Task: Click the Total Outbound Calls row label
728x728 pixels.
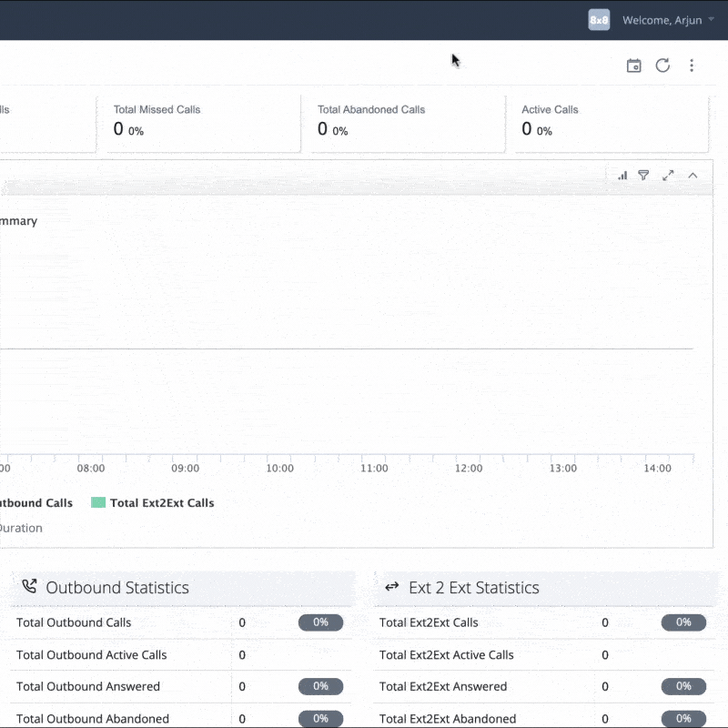Action: 74,622
